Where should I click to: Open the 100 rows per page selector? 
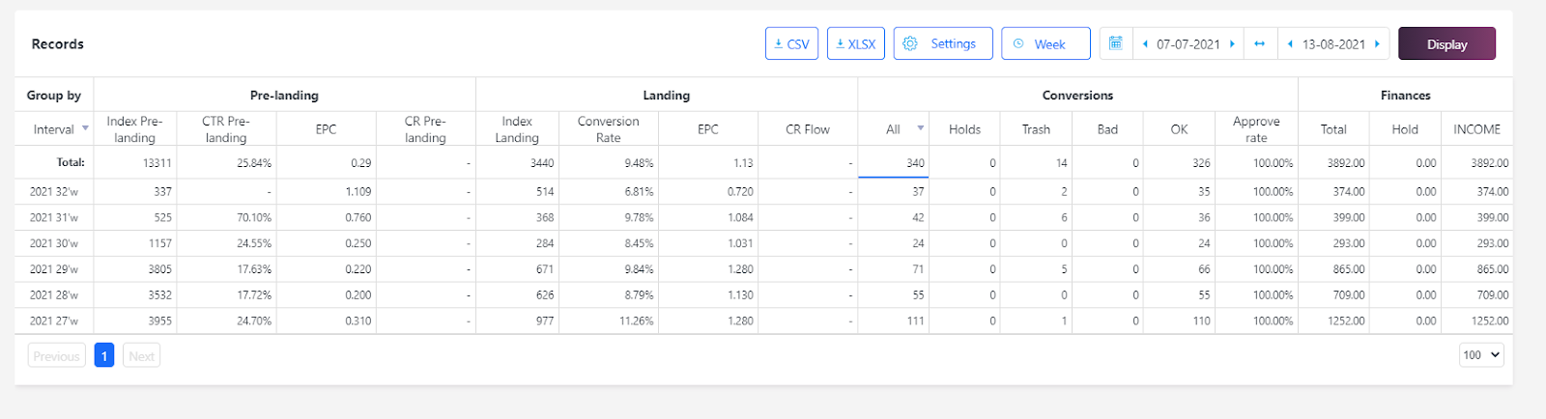pyautogui.click(x=1481, y=355)
